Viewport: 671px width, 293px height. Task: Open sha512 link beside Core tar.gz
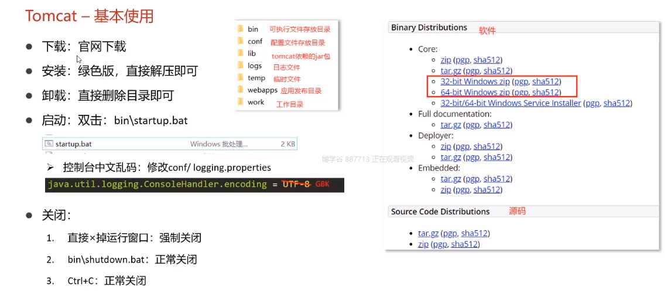tap(497, 71)
